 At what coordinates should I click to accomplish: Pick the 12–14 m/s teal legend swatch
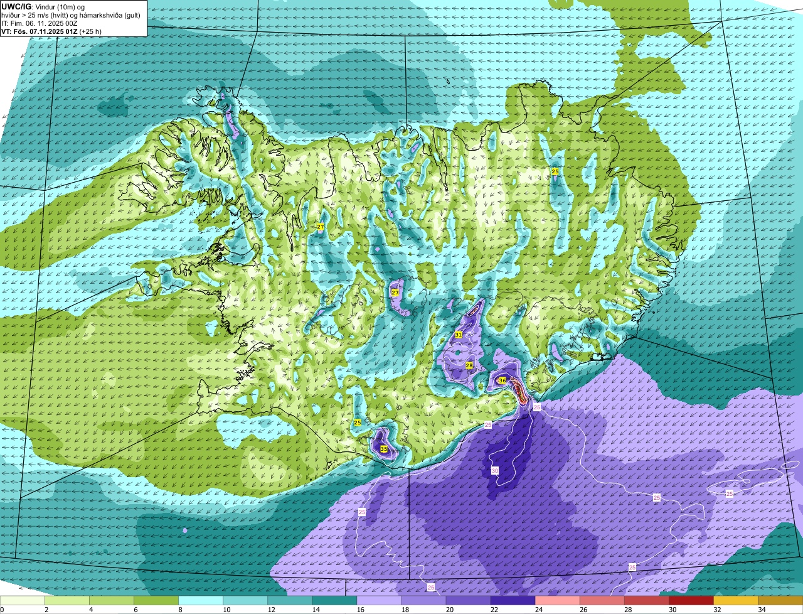(x=290, y=601)
